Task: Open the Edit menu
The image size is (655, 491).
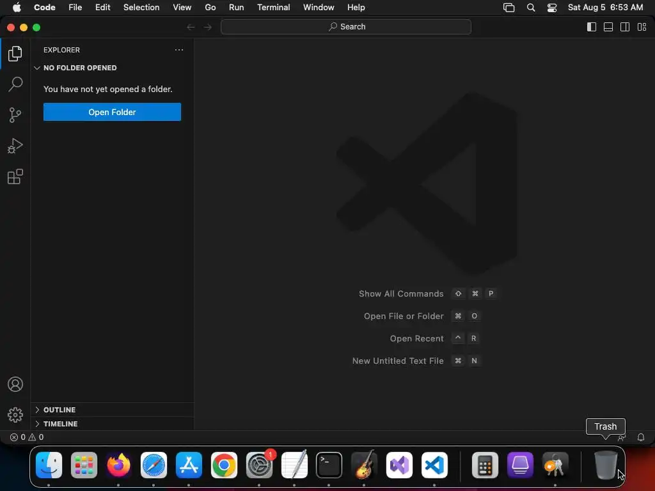Action: tap(102, 8)
